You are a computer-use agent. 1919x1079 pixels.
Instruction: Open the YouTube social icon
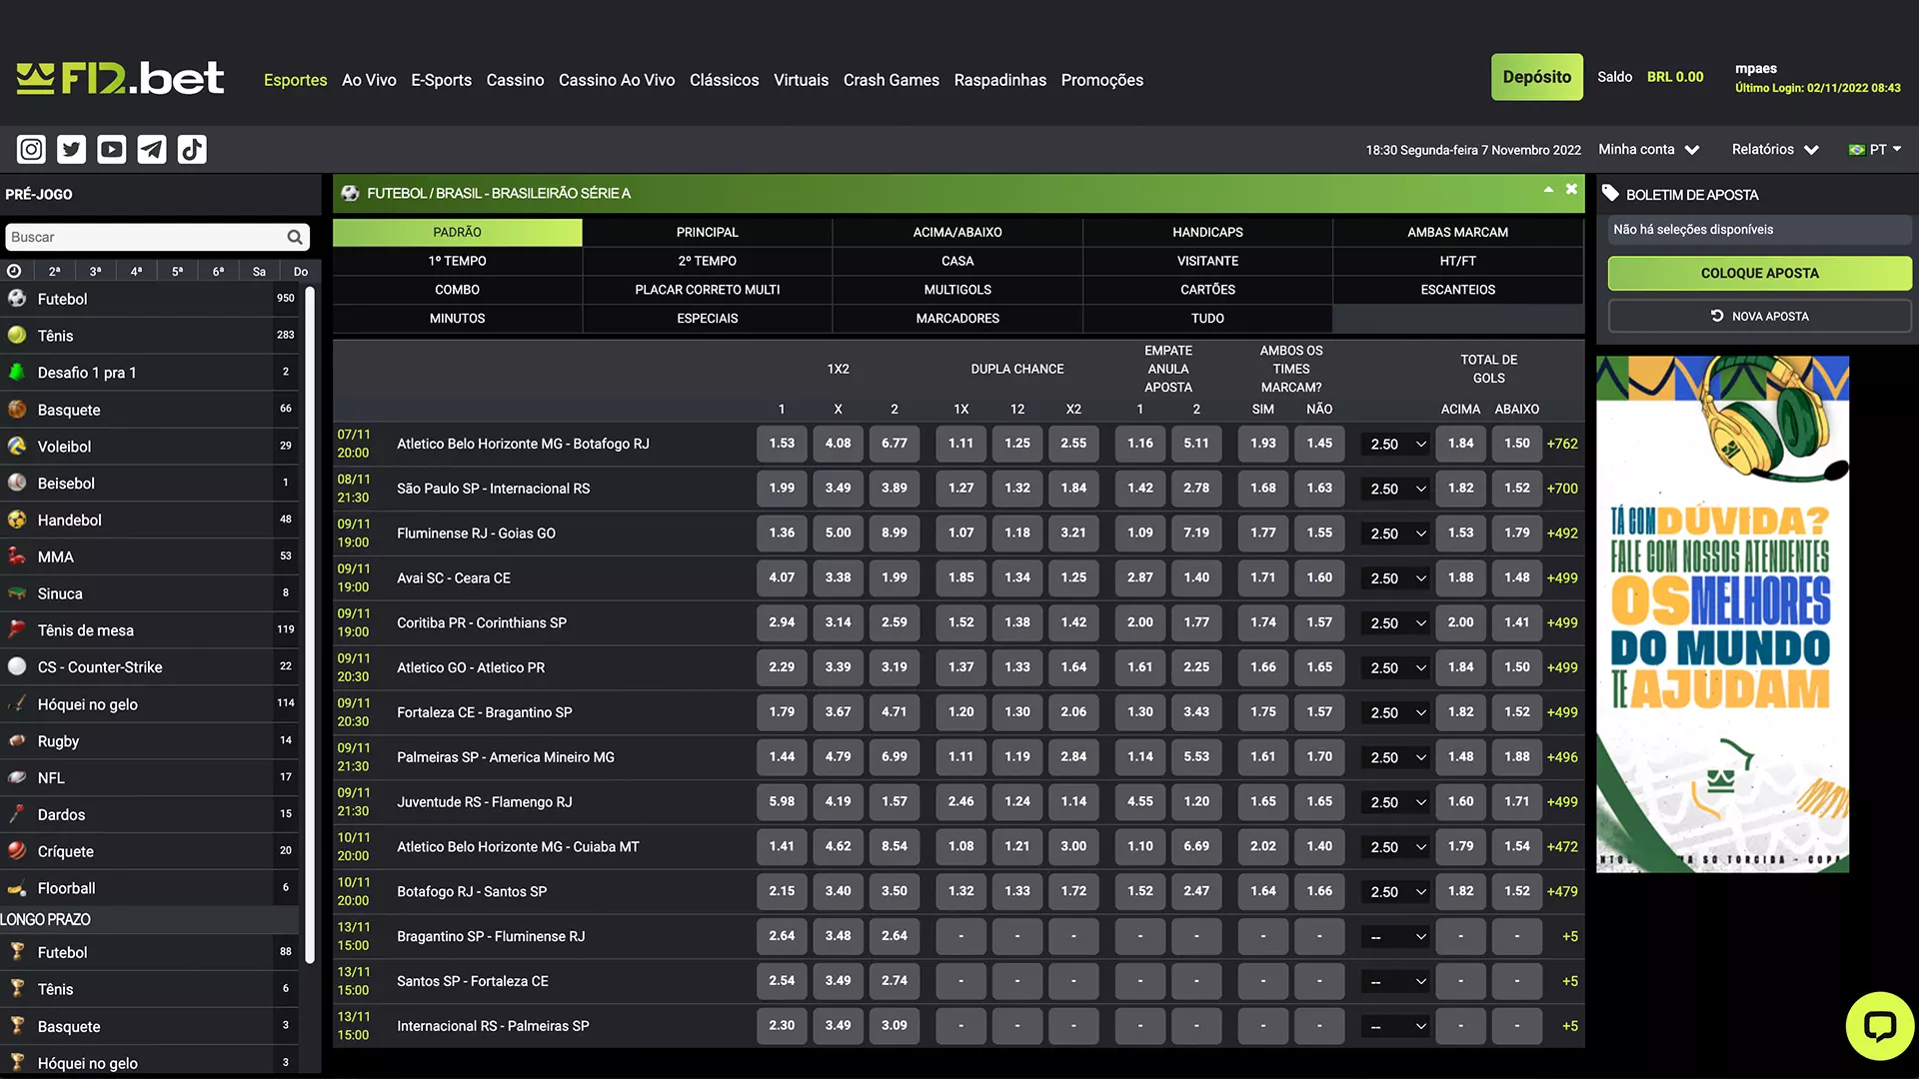pos(111,150)
